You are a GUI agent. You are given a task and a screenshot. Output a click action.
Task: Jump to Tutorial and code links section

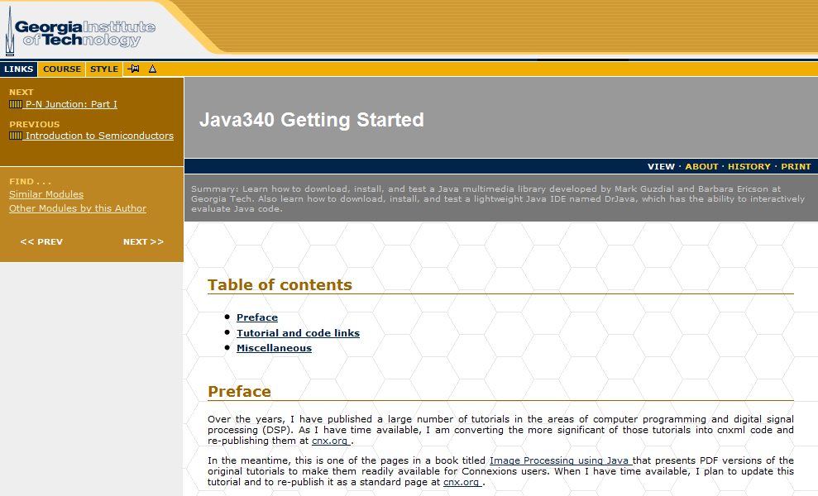tap(298, 333)
